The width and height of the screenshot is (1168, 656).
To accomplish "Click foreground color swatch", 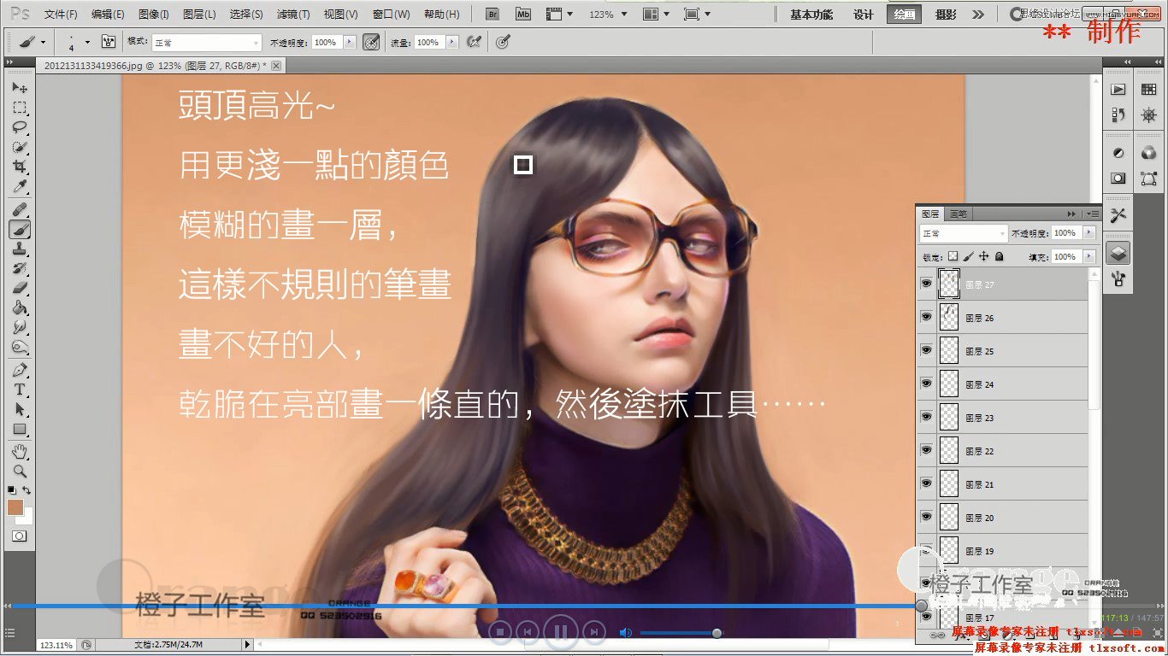I will tap(15, 507).
